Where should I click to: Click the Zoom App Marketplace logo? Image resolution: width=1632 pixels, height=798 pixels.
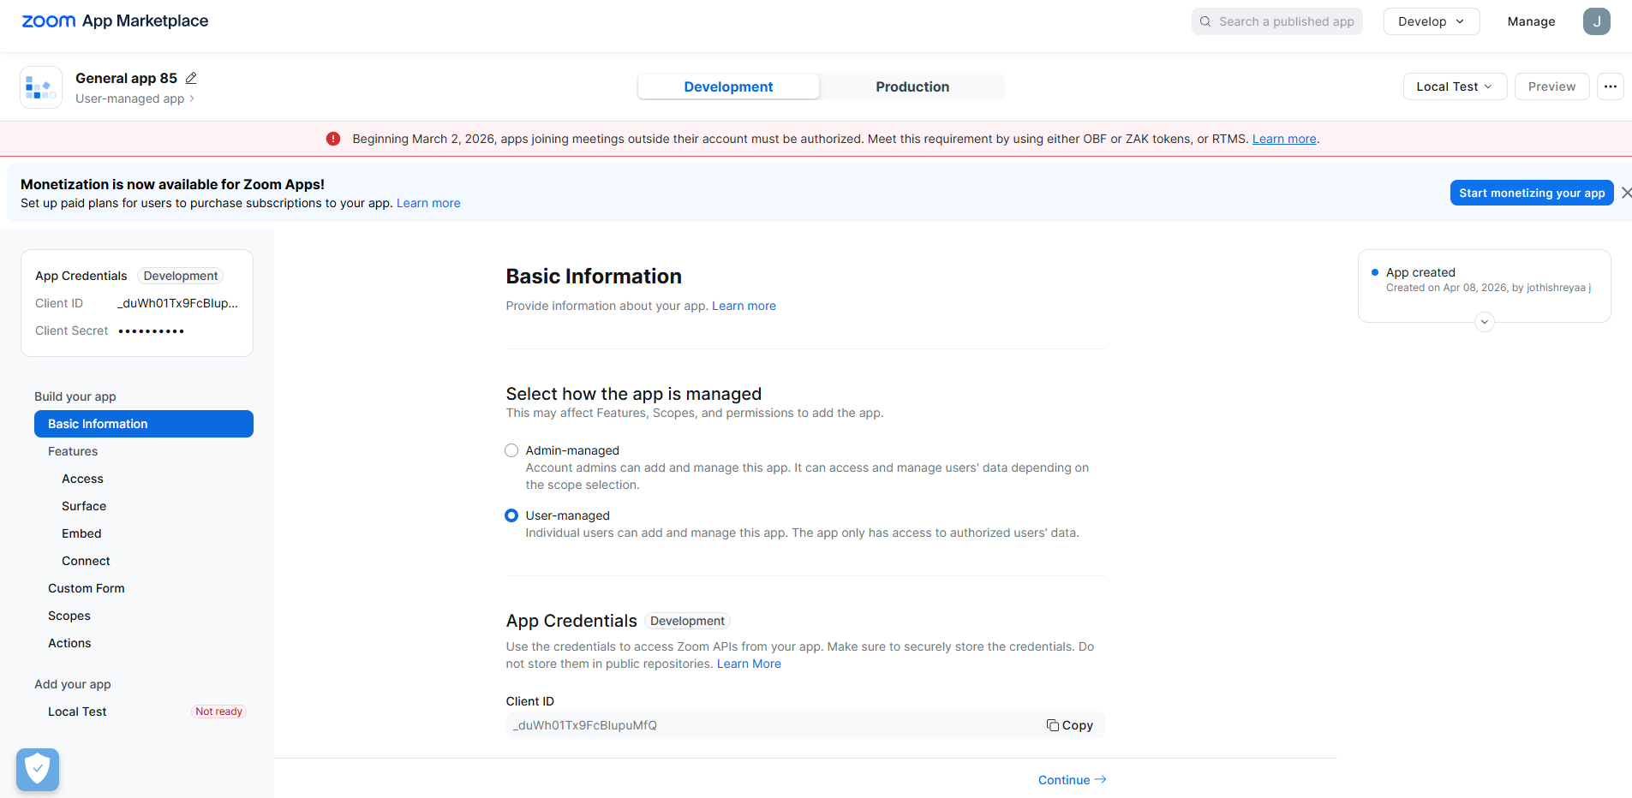click(115, 21)
